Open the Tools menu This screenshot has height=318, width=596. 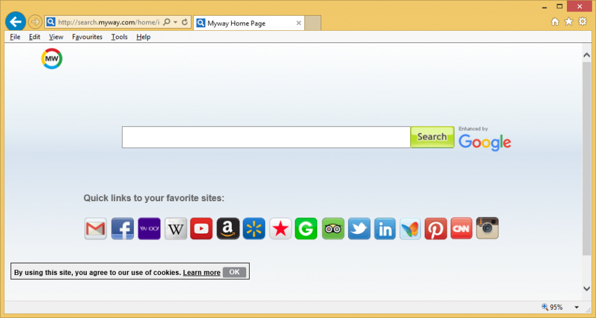point(119,37)
